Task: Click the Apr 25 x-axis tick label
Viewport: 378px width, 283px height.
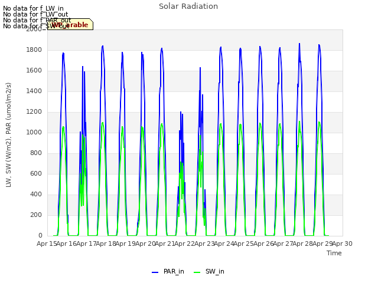Action: click(244, 243)
